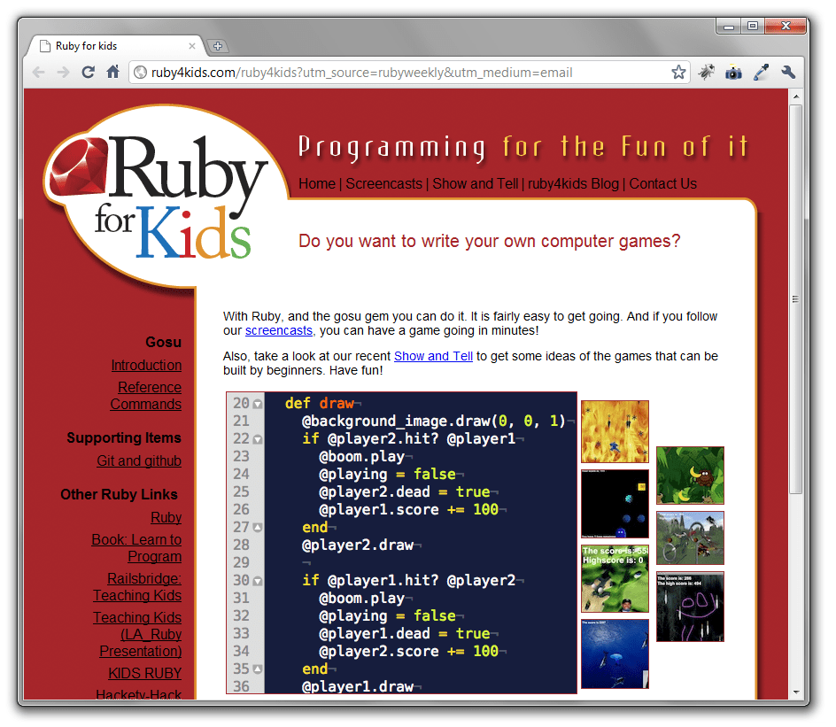
Task: Open the purple doodle face thumbnail
Action: tap(690, 607)
